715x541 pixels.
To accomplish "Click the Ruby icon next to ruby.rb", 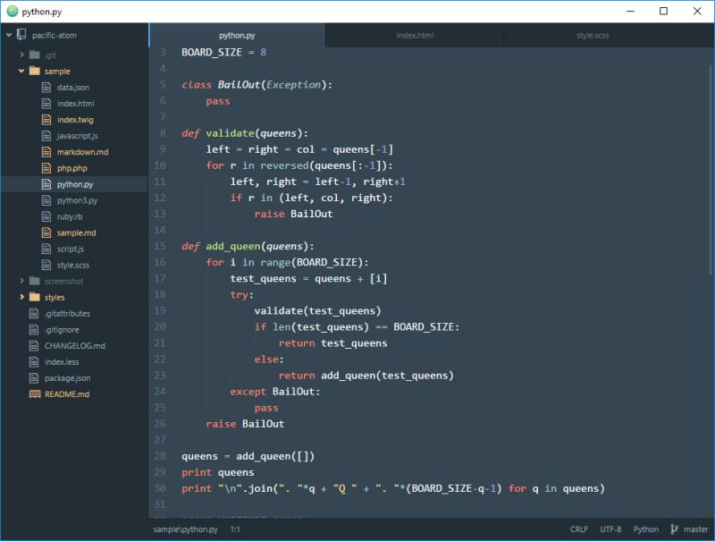I will click(x=46, y=216).
